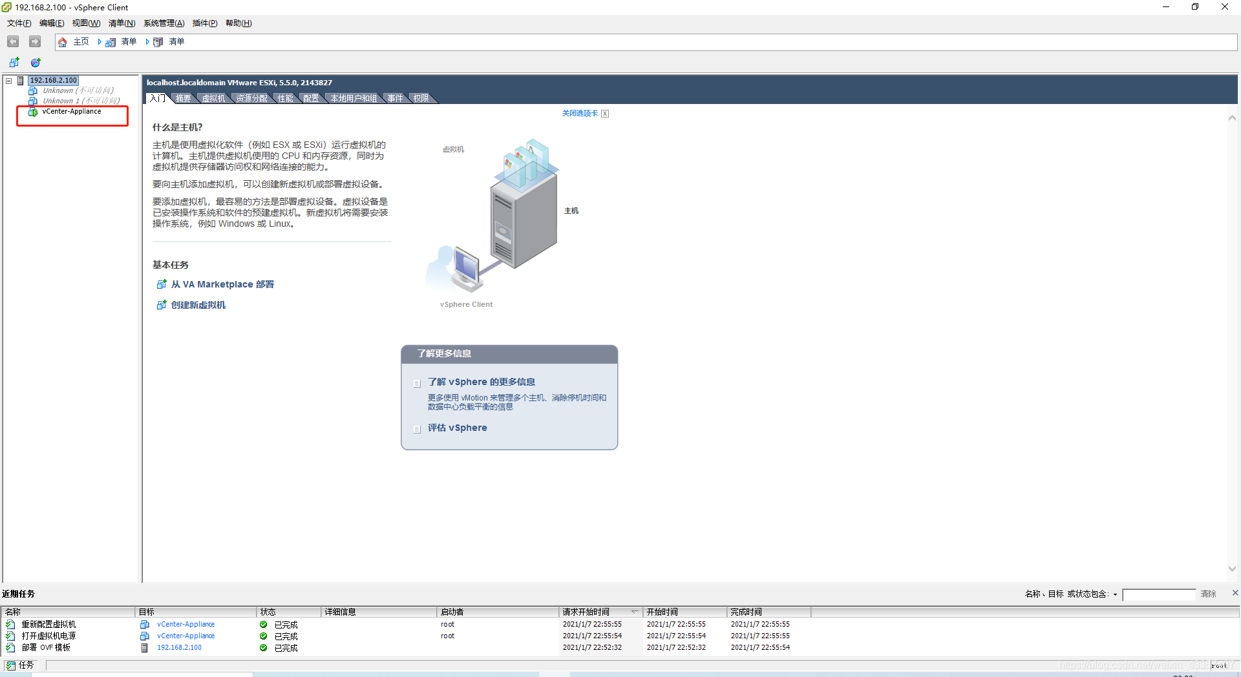
Task: Click the powered-on VM icon for vCenter-Appliance
Action: pyautogui.click(x=33, y=112)
